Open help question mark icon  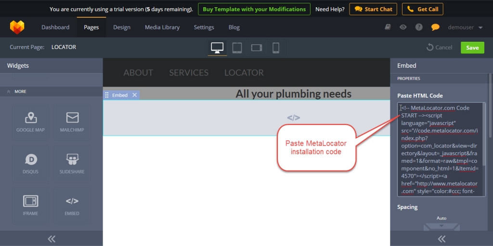coord(419,27)
